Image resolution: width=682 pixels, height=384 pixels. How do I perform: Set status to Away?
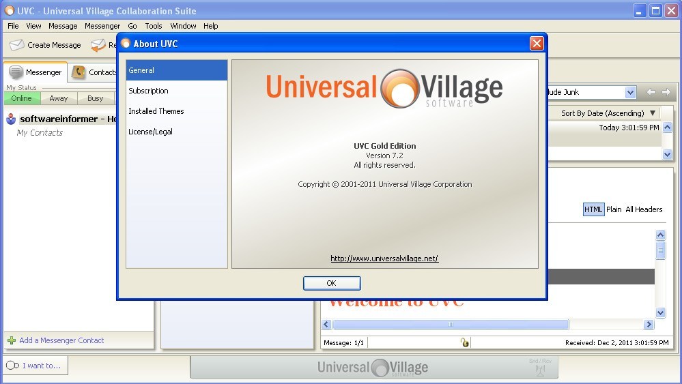click(59, 98)
